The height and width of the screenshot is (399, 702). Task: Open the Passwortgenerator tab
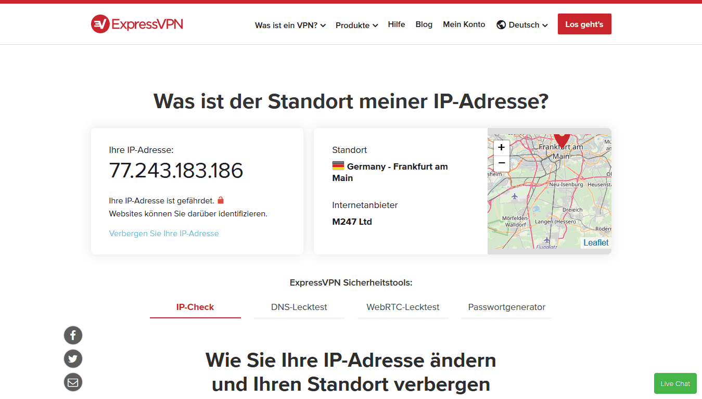pyautogui.click(x=507, y=307)
